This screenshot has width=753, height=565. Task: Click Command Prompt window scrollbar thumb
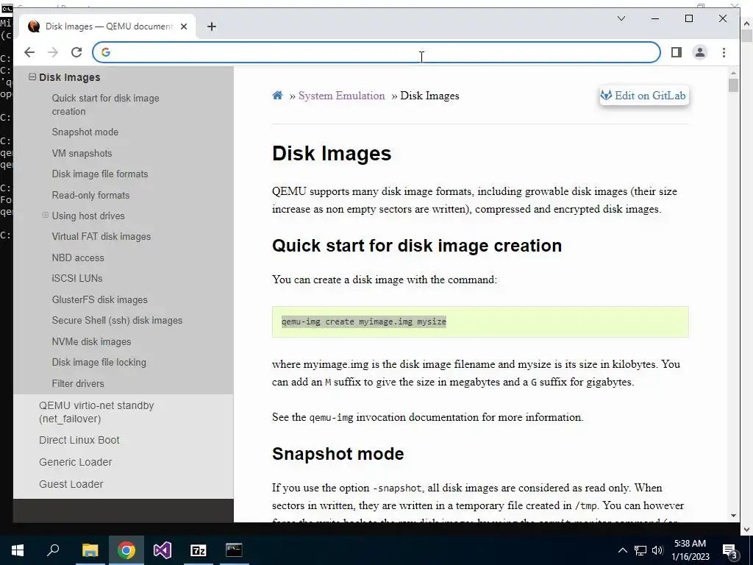coord(747,36)
